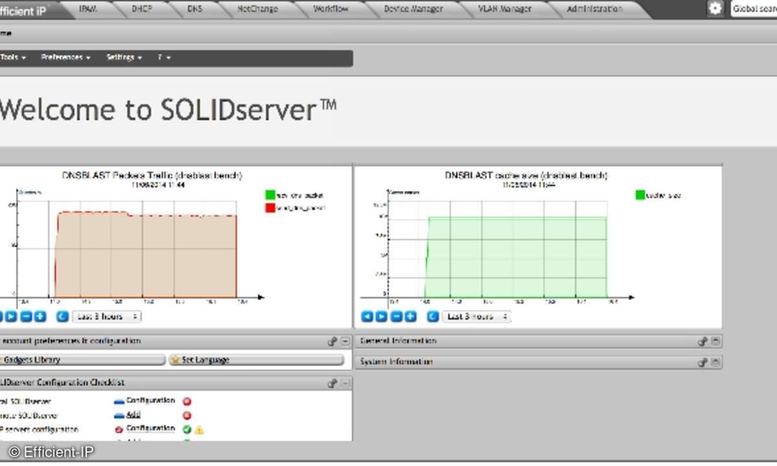777x466 pixels.
Task: Click red status icon beside the Add link
Action: 187,416
